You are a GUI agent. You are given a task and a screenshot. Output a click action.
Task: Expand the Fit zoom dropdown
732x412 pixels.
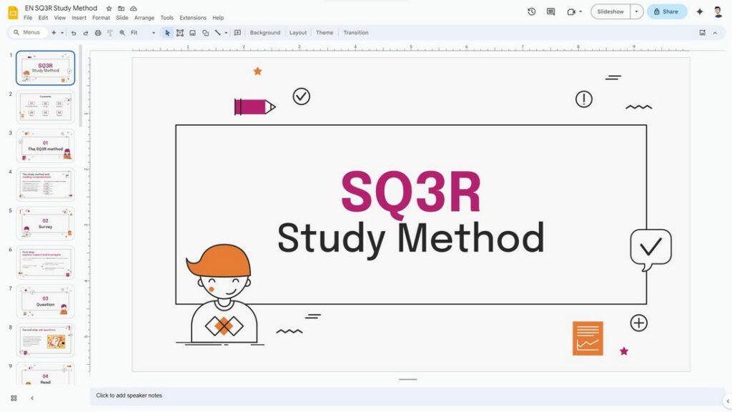click(153, 32)
